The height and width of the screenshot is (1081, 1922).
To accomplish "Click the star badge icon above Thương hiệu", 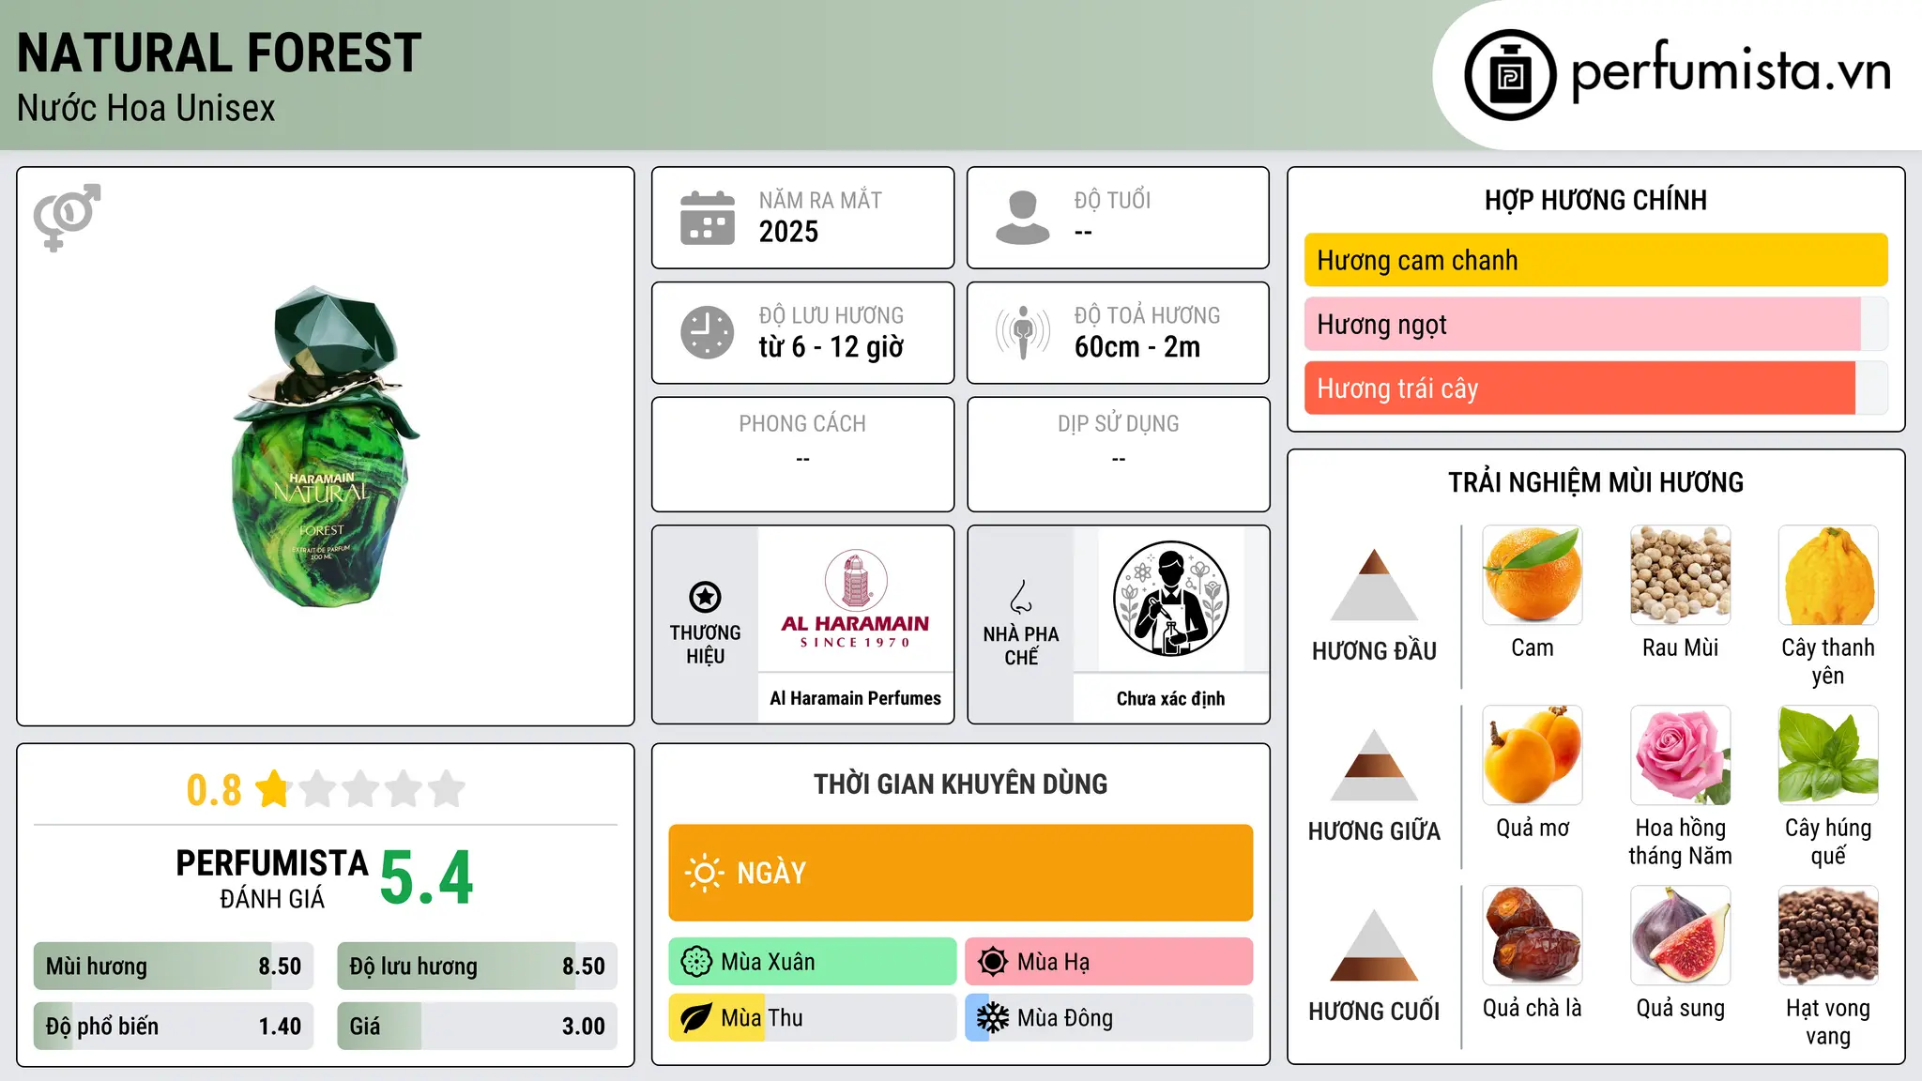I will (705, 596).
